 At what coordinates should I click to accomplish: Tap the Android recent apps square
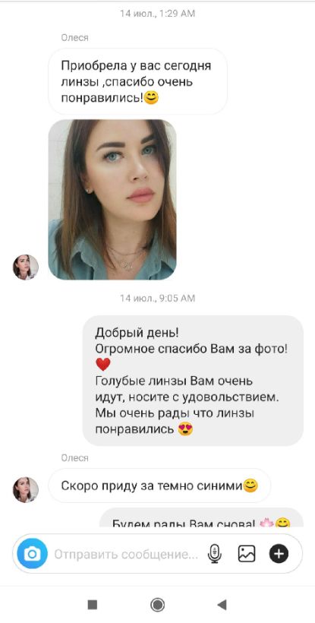(92, 605)
